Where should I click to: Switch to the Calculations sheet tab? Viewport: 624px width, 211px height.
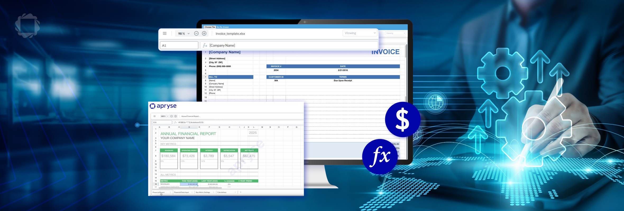coord(222,192)
